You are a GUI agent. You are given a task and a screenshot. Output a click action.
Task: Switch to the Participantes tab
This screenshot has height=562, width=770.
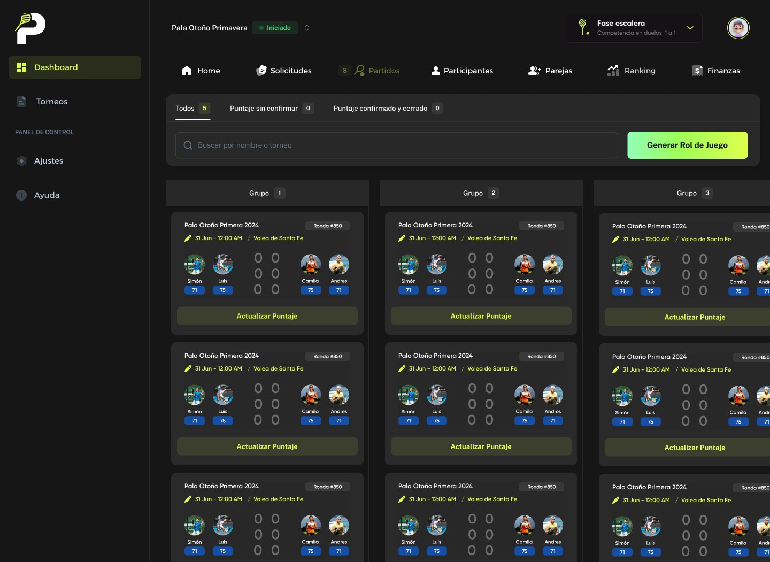462,71
